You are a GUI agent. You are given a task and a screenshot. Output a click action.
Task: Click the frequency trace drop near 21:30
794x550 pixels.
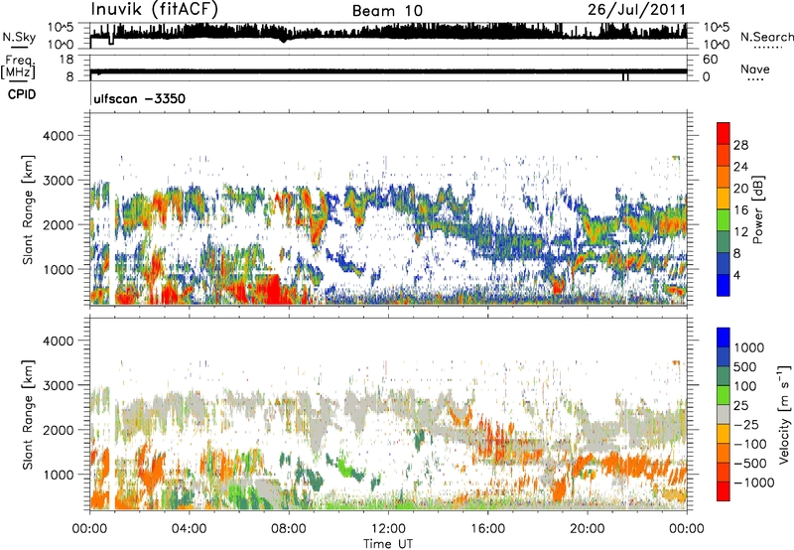pos(625,77)
